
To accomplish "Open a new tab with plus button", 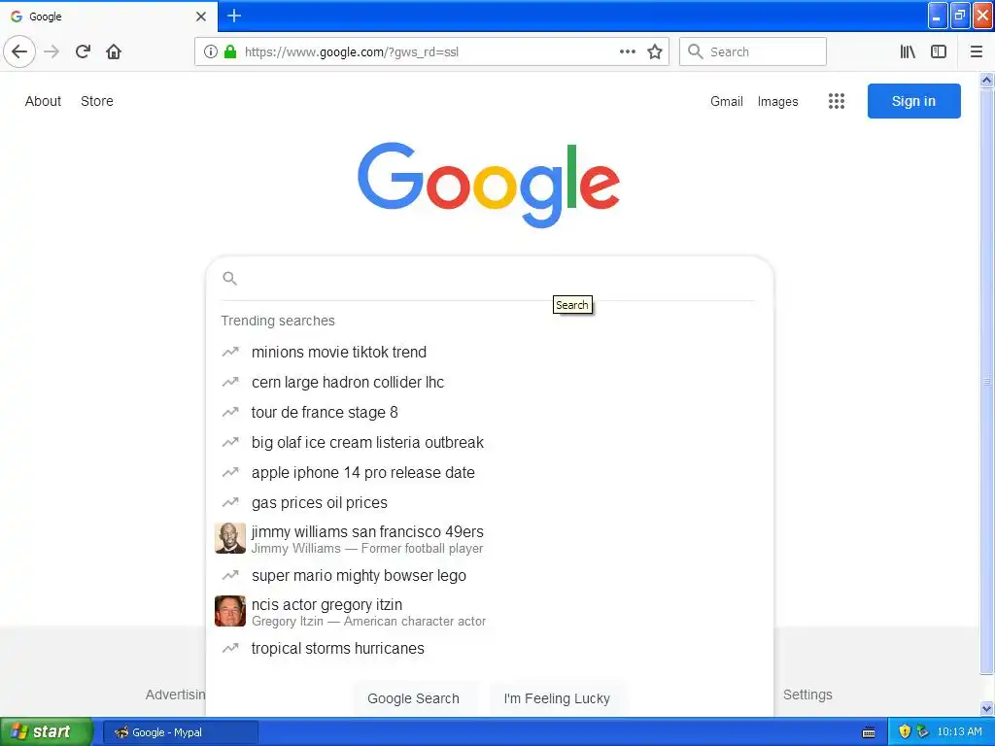I will point(234,16).
